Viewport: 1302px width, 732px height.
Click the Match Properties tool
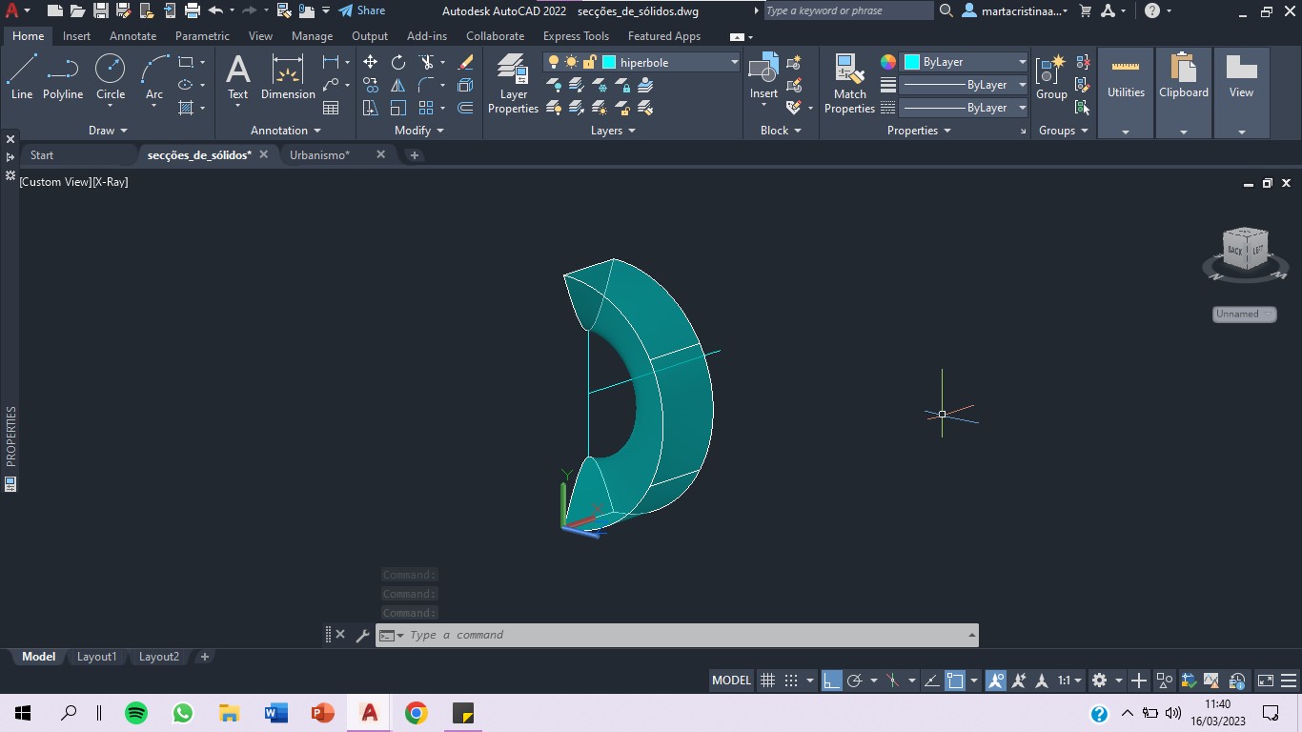pyautogui.click(x=849, y=84)
